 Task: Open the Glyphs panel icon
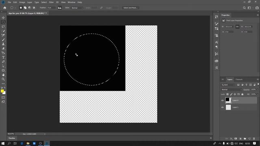(217, 68)
